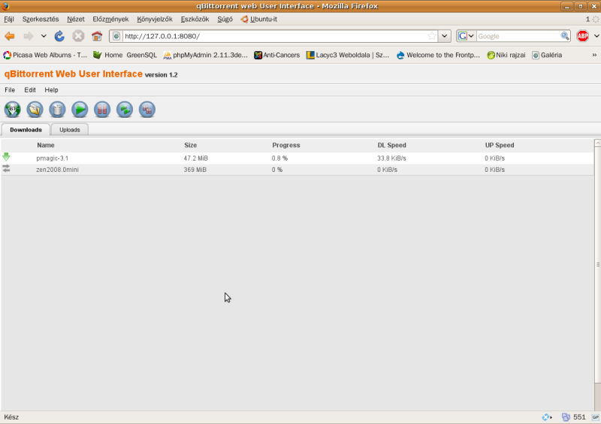Image resolution: width=601 pixels, height=424 pixels.
Task: Open the Adblock Plus dropdown arrow
Action: 596,36
